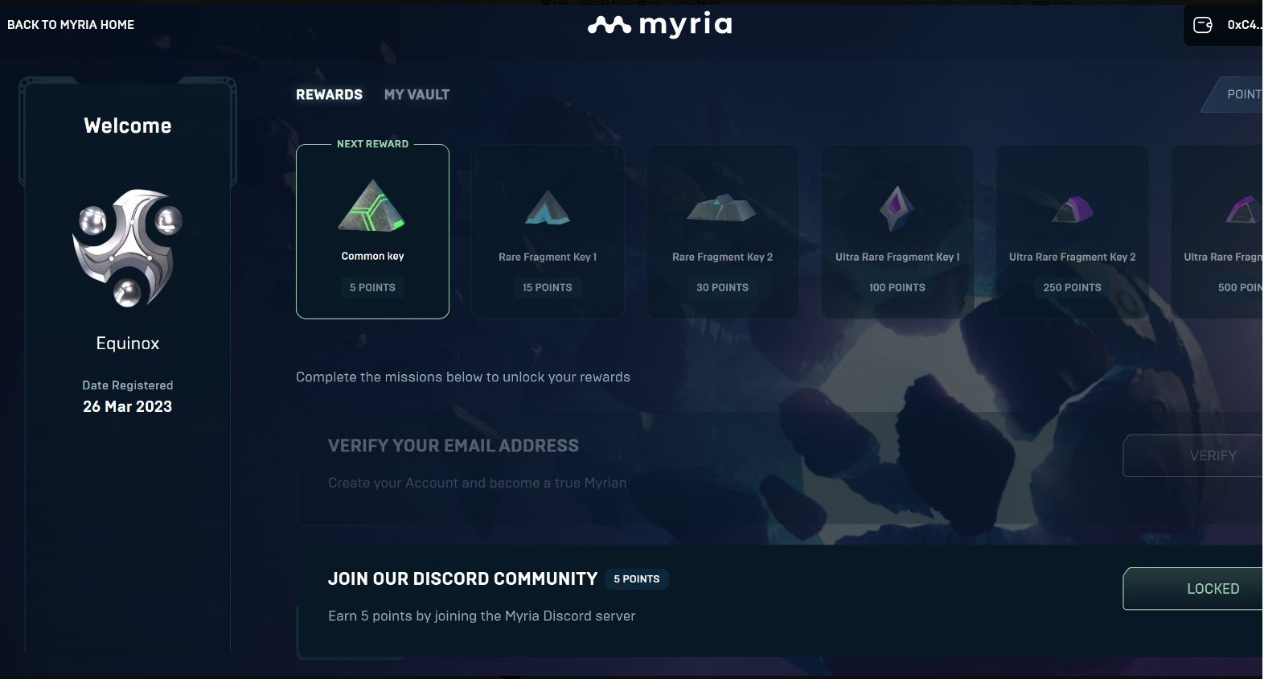This screenshot has height=679, width=1264.
Task: Click the Ultra Rare Fragment Key 1 label
Action: click(897, 257)
